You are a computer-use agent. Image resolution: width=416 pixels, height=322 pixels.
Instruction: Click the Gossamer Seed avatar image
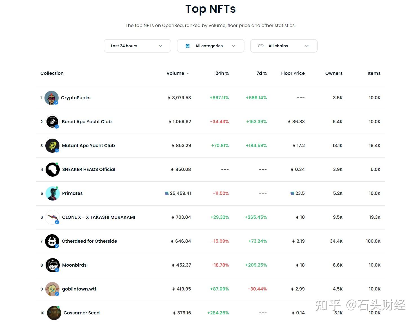click(x=54, y=313)
